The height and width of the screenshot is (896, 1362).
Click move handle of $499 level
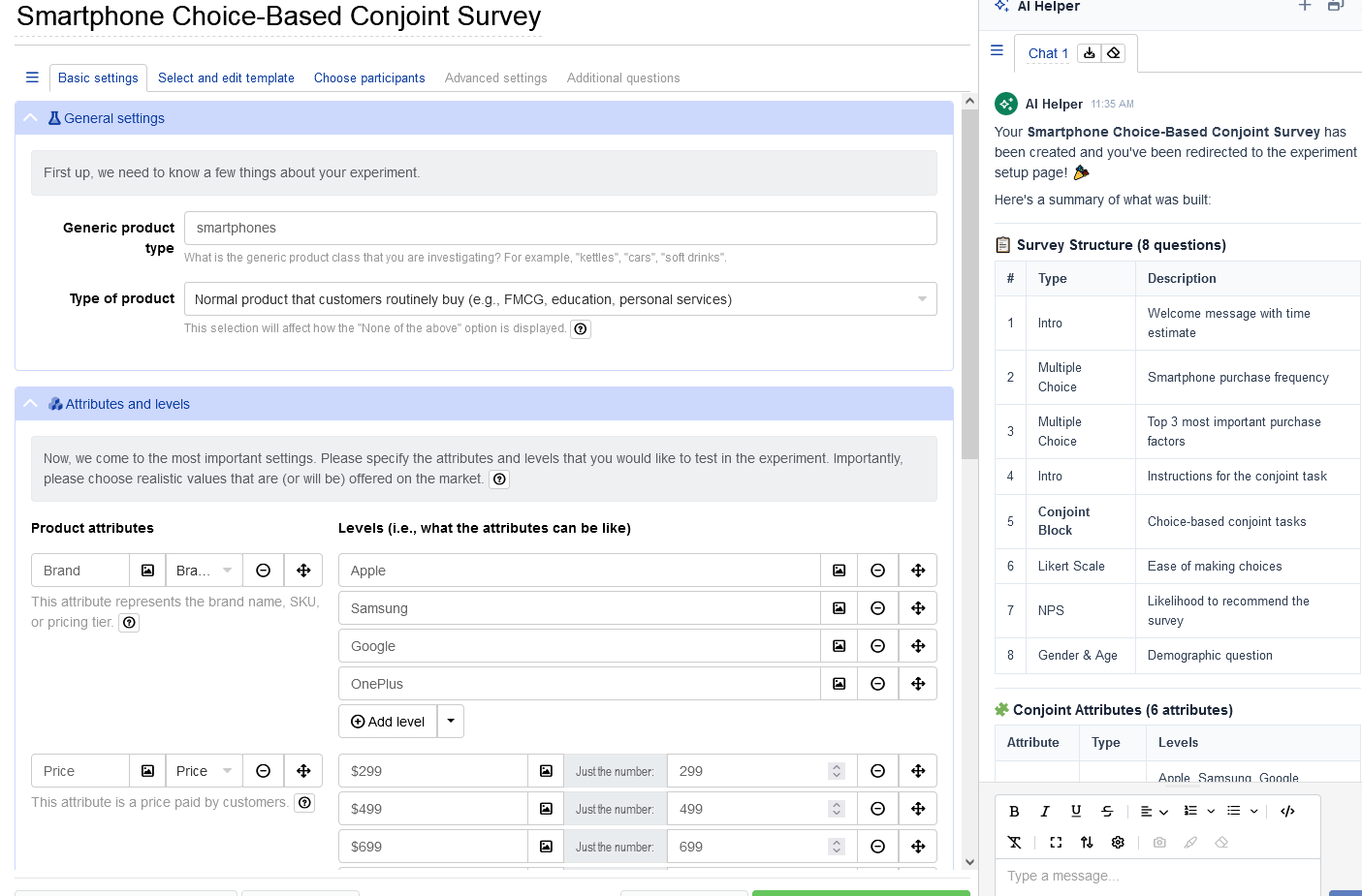[x=918, y=809]
